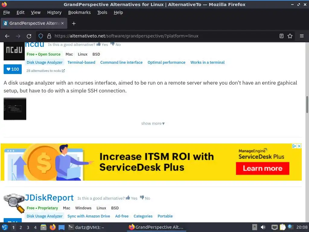
Task: Vote No thumbs-down for ncdu
Action: coord(116,44)
